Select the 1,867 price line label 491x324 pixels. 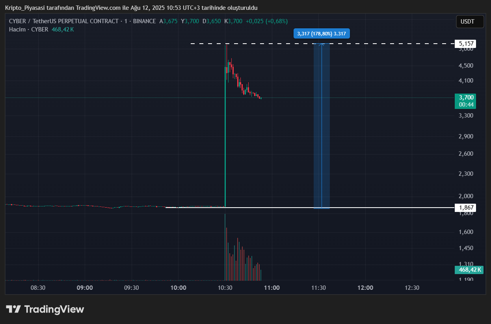(x=465, y=208)
